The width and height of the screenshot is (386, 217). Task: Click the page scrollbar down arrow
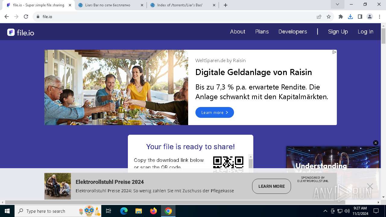(x=383, y=197)
